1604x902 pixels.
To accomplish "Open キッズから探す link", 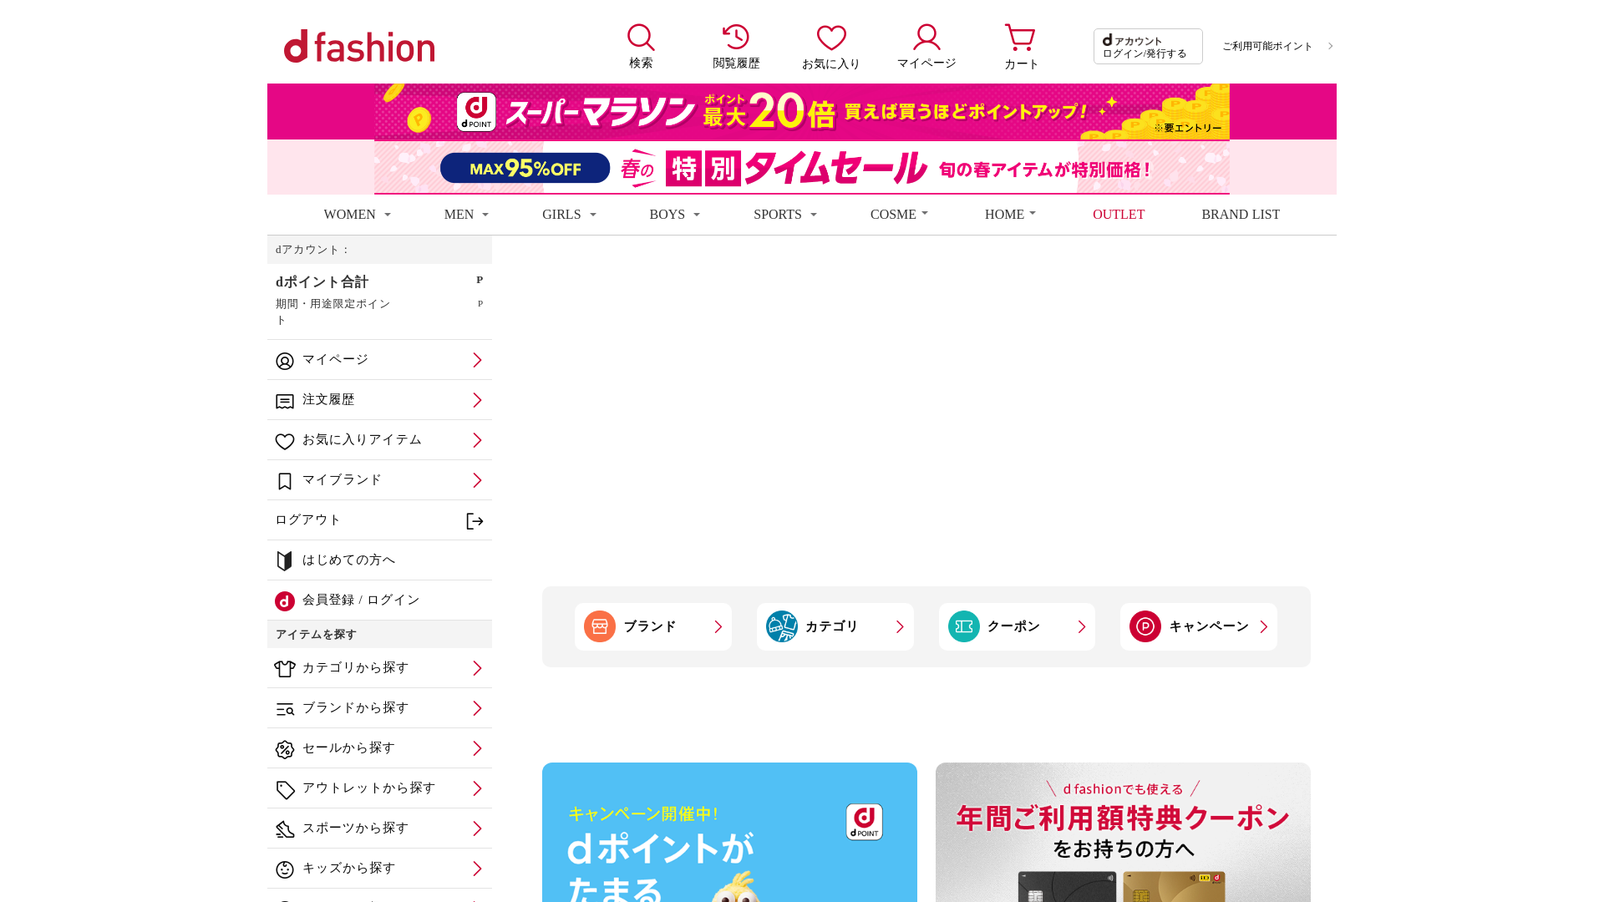I will point(379,869).
